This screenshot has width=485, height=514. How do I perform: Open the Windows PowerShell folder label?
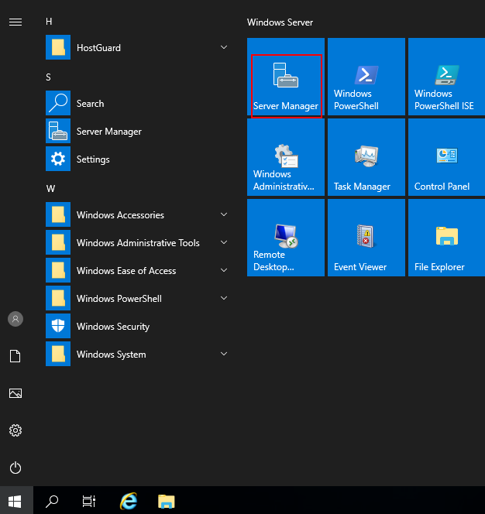point(119,299)
